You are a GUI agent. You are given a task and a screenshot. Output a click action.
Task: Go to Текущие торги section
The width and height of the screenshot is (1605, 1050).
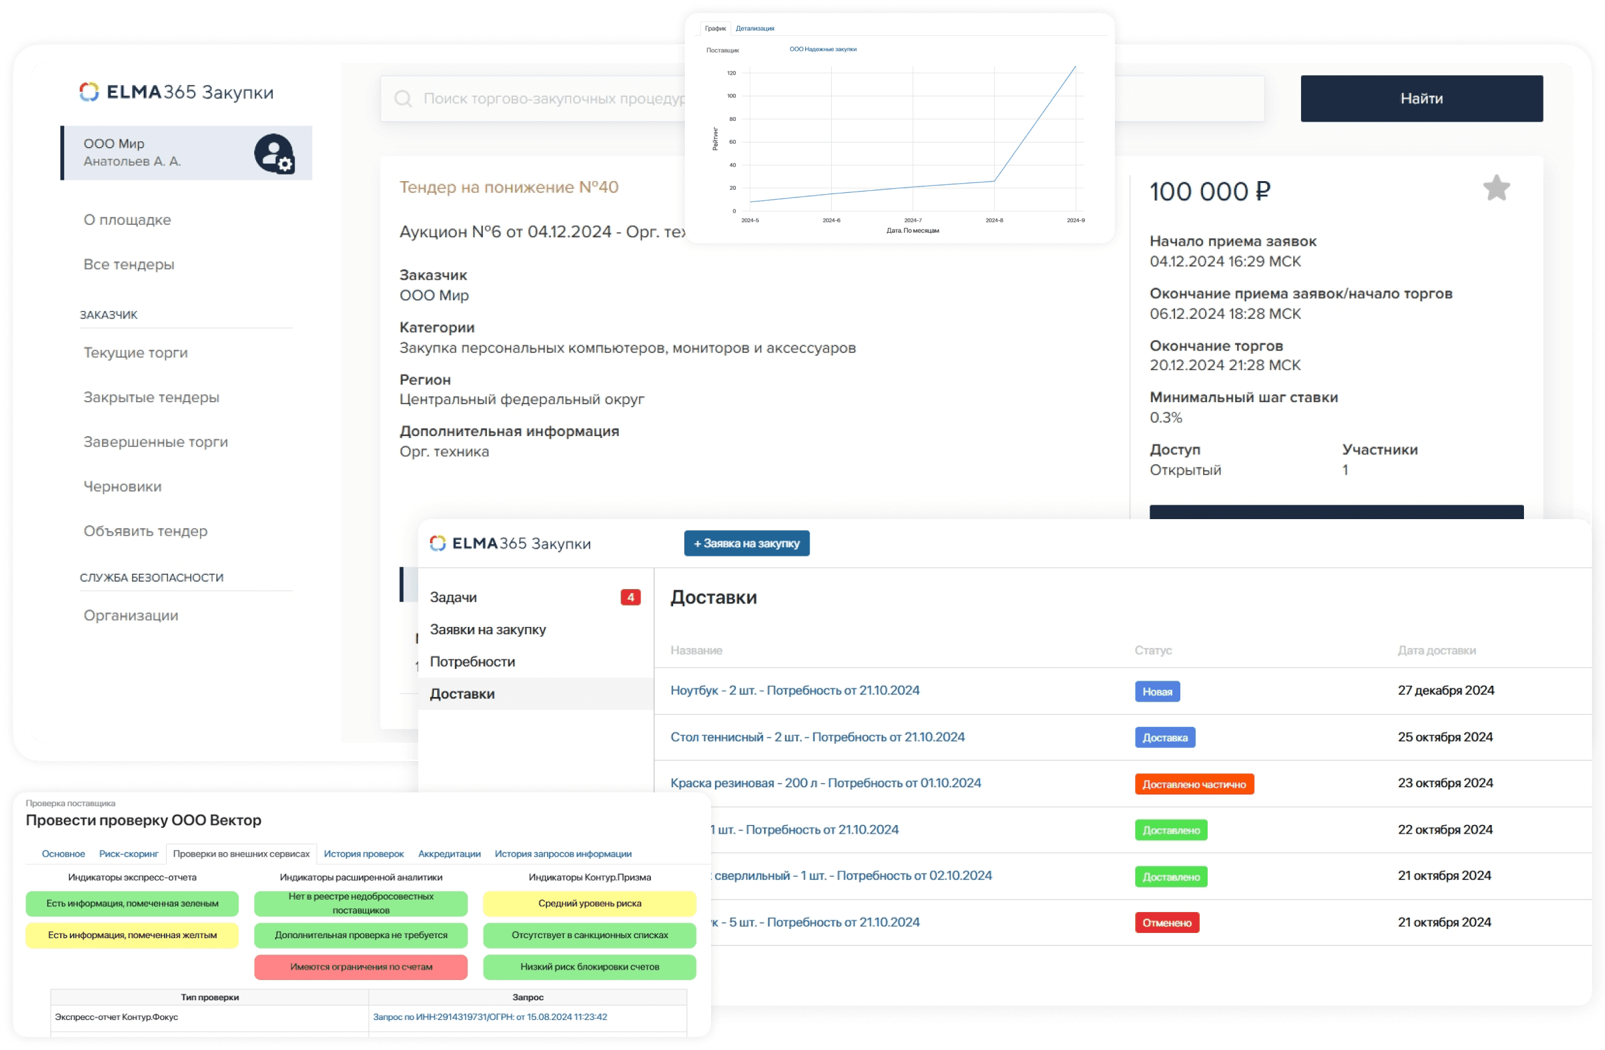(x=135, y=353)
